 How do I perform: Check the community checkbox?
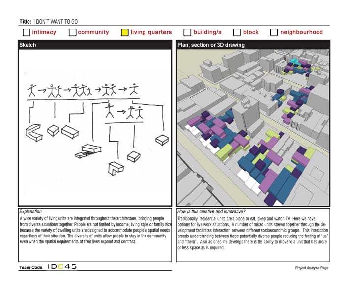[72, 32]
